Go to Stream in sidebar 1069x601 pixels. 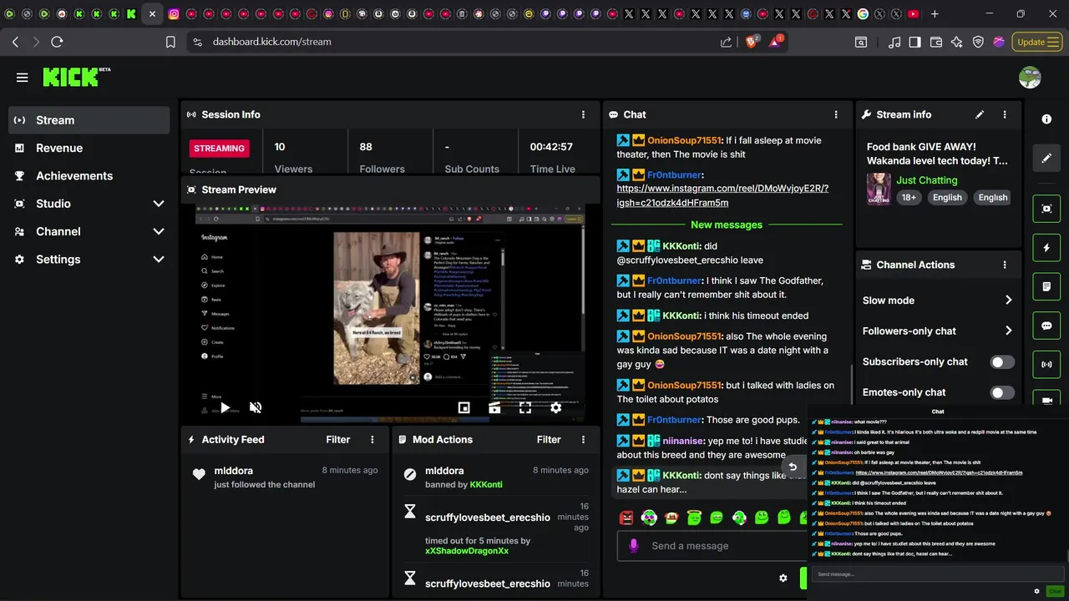pos(89,120)
